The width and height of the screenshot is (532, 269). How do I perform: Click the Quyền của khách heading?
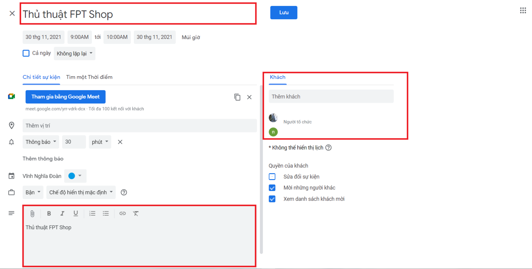click(288, 166)
